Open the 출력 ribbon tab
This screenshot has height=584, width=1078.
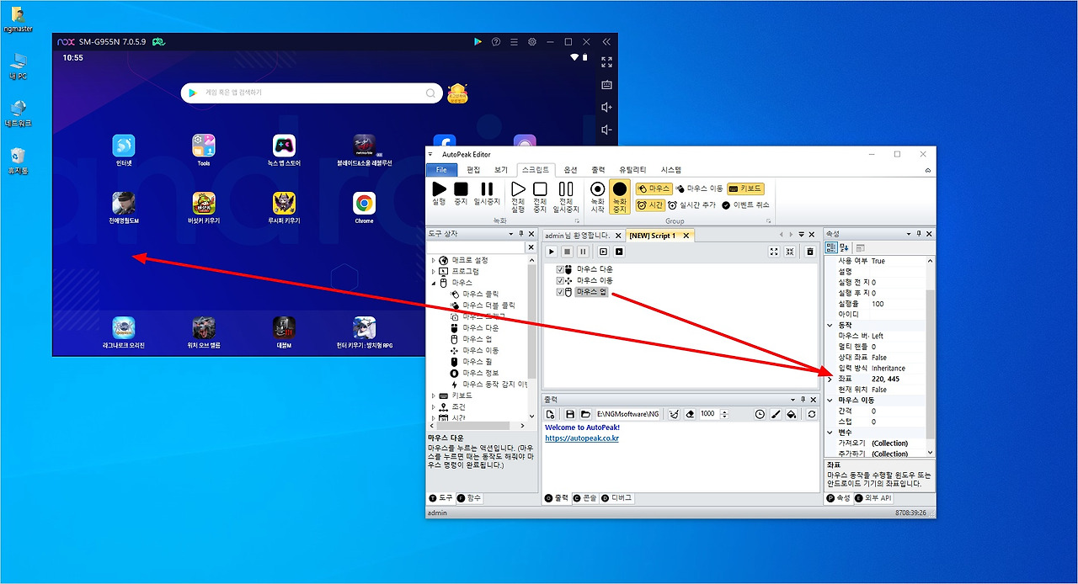(x=598, y=170)
